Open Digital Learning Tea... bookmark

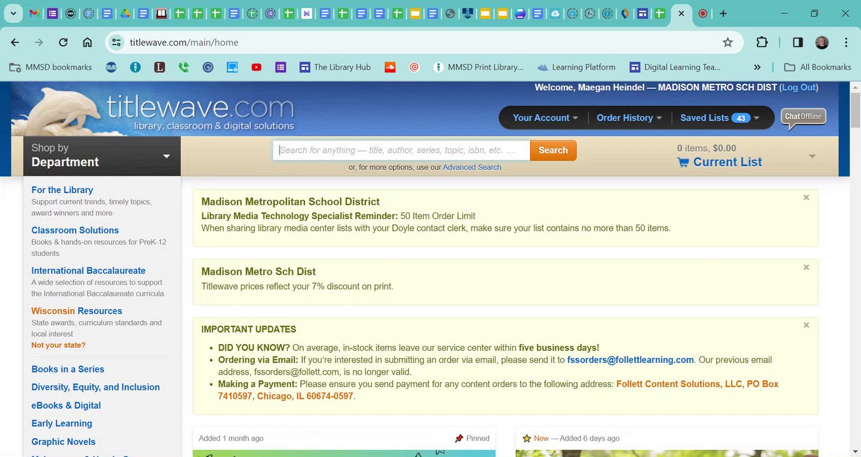675,67
